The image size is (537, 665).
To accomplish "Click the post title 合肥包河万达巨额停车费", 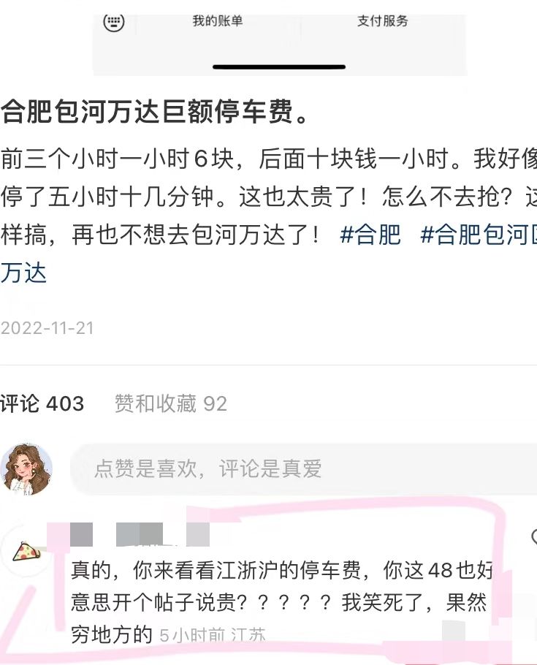I will (x=154, y=112).
